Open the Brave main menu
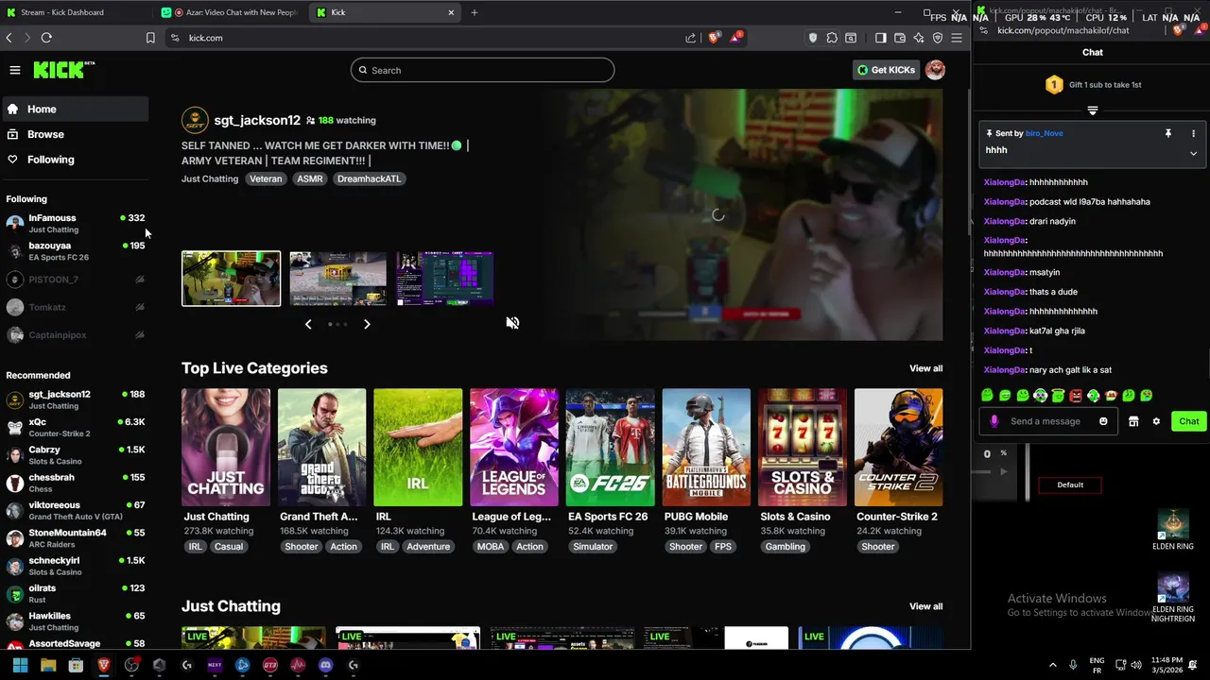1210x680 pixels. pos(957,38)
